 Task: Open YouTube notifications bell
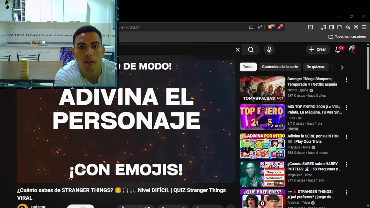click(x=338, y=50)
